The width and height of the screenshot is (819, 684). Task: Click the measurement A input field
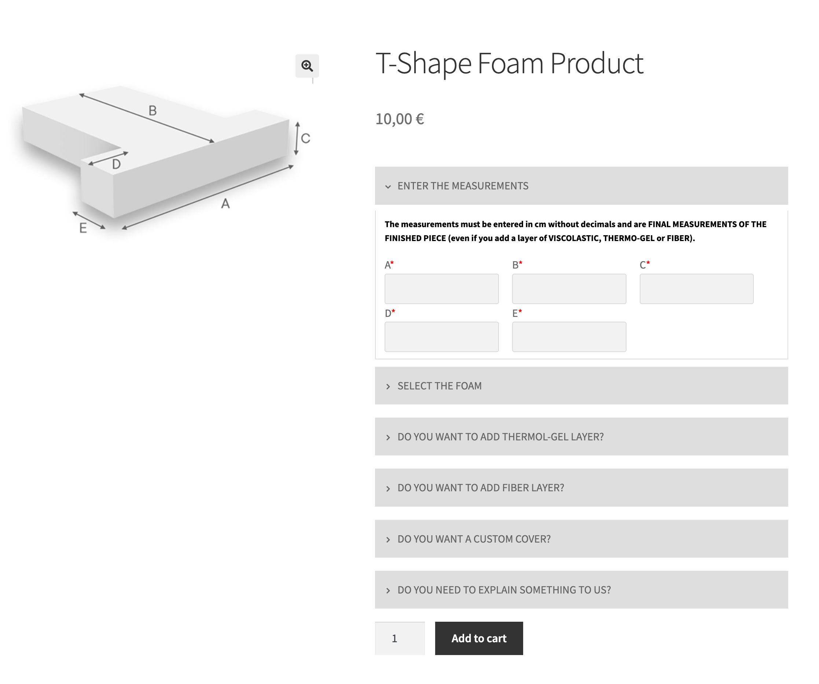441,289
